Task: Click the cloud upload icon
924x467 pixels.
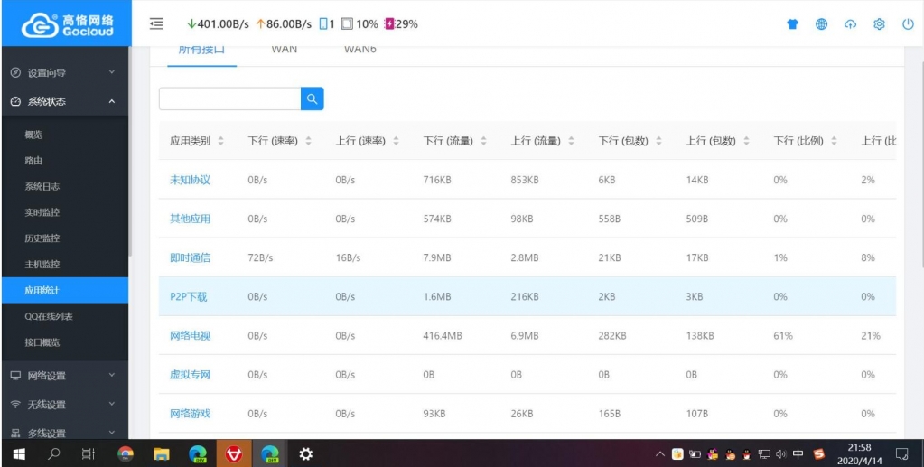Action: 850,24
